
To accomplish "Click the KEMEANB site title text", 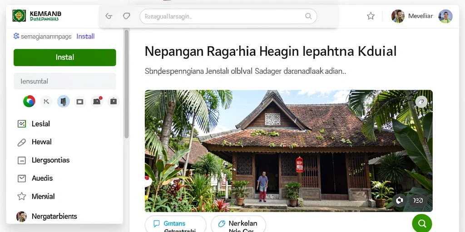I will tap(45, 14).
